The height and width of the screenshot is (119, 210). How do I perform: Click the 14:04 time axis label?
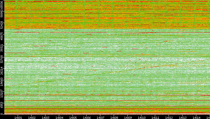tap(59, 118)
